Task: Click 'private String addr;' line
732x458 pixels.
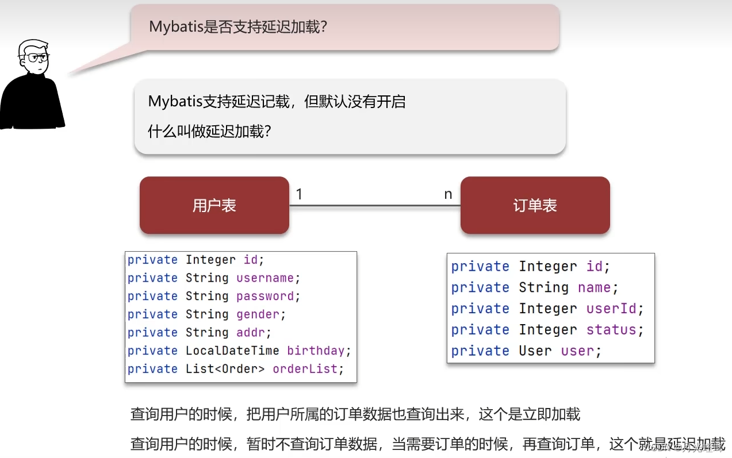Action: point(200,333)
